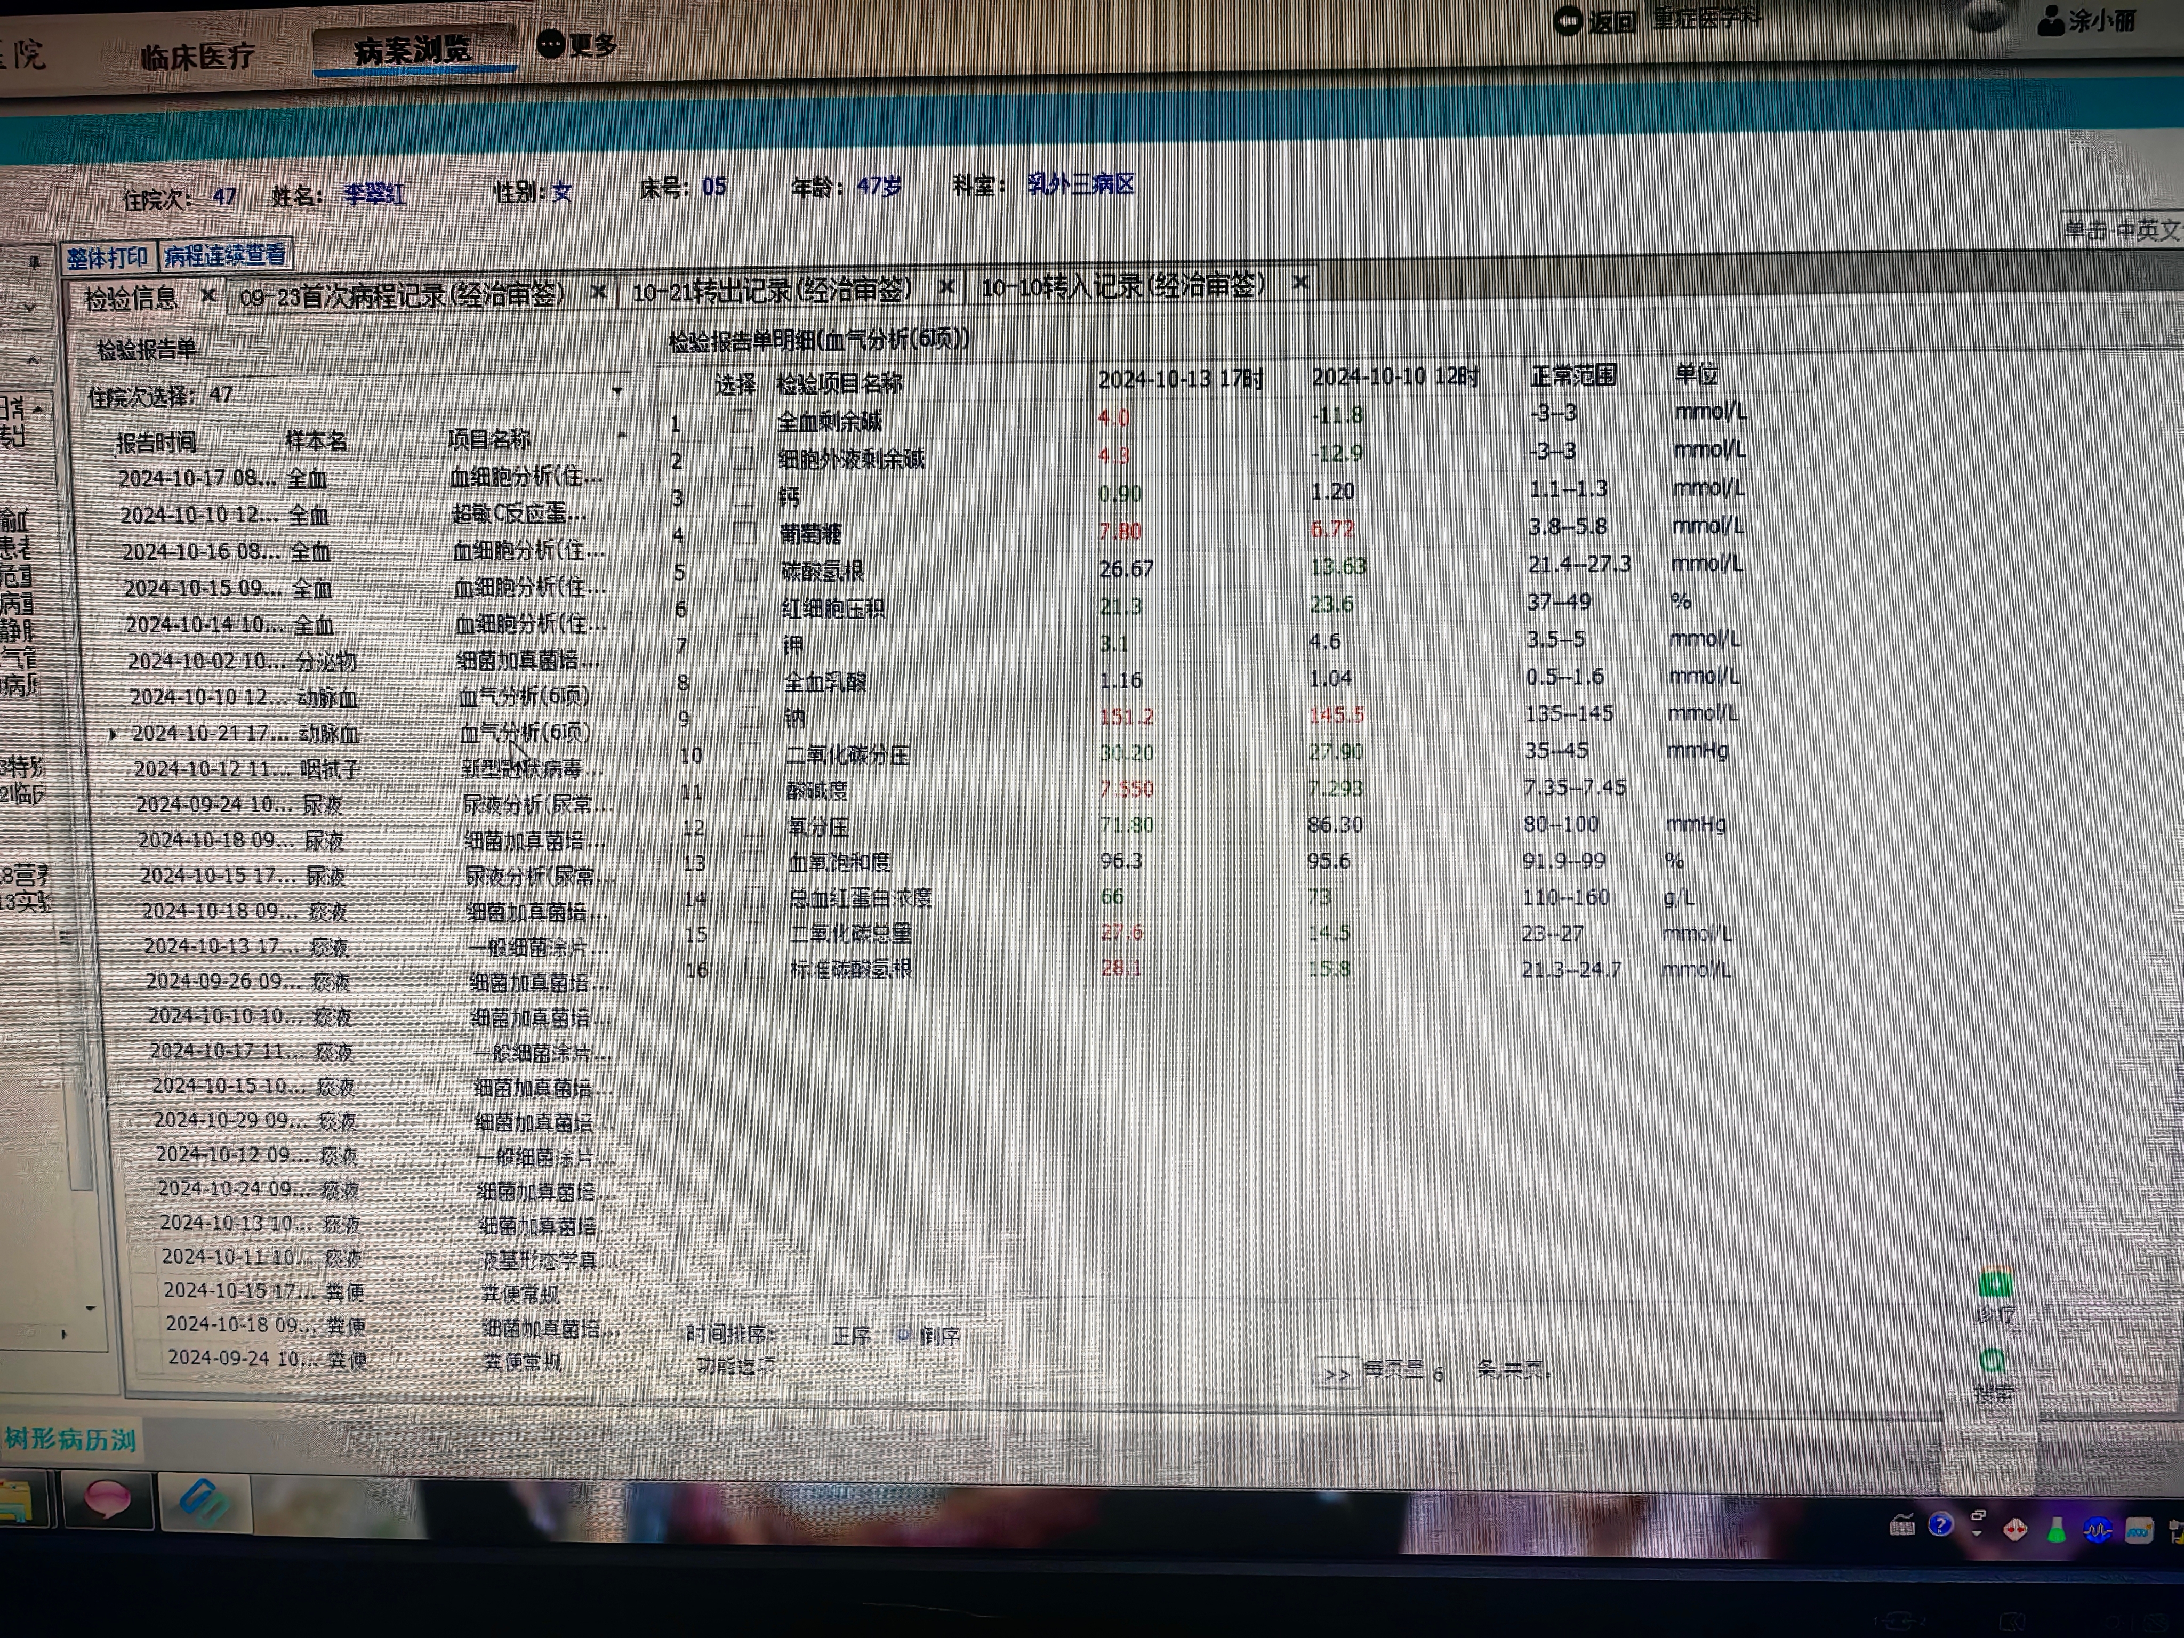Click the 样本名 column header
The width and height of the screenshot is (2184, 1638).
tap(316, 440)
